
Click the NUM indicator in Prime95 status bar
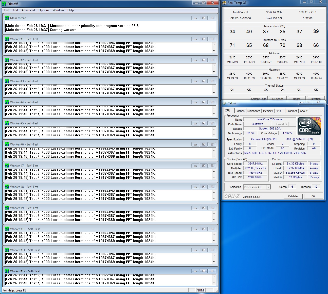(x=200, y=290)
